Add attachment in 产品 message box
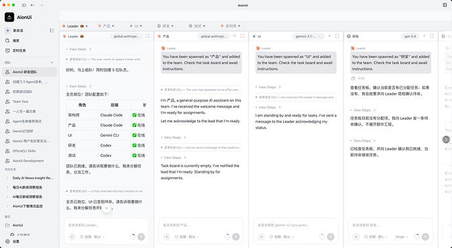The height and width of the screenshot is (248, 452). [166, 237]
